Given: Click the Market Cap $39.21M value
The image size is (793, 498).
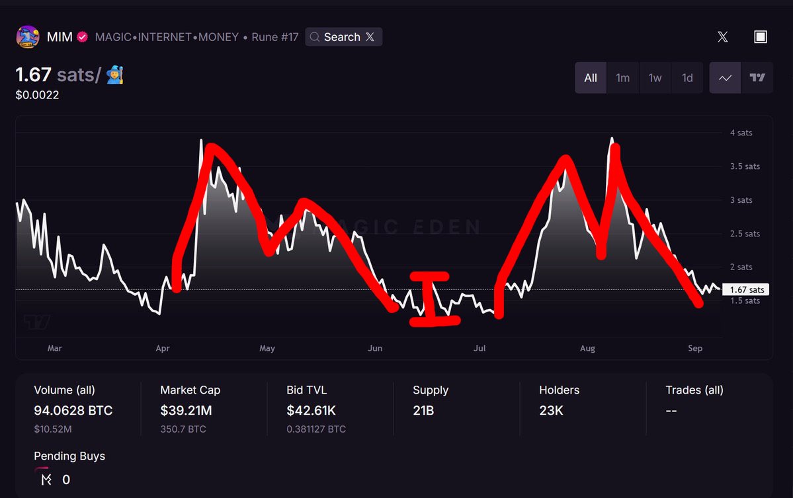Looking at the screenshot, I should (186, 411).
